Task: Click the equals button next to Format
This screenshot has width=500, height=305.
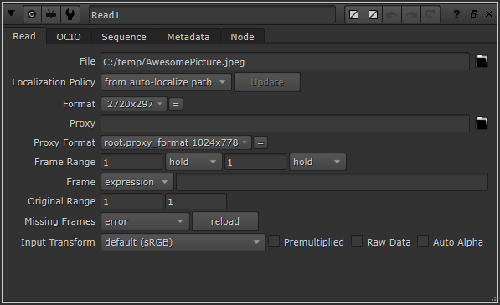Action: (x=176, y=105)
